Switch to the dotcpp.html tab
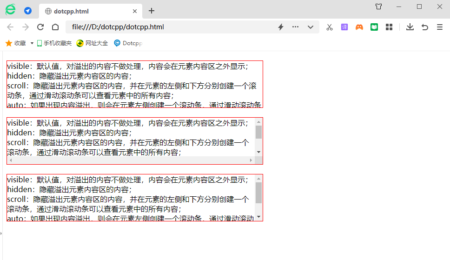 88,11
